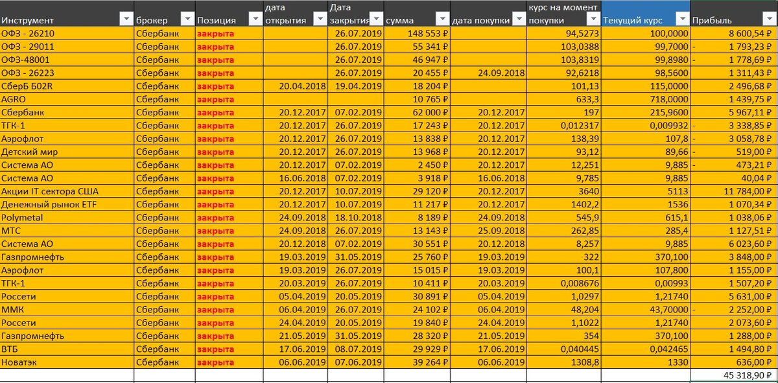Click the 62 000 ₽ sum cell

[416, 112]
